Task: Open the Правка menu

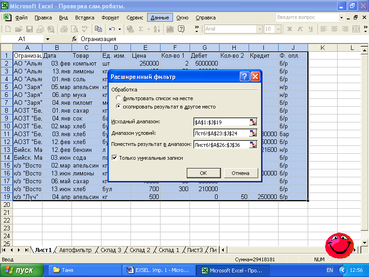Action: tap(43, 18)
